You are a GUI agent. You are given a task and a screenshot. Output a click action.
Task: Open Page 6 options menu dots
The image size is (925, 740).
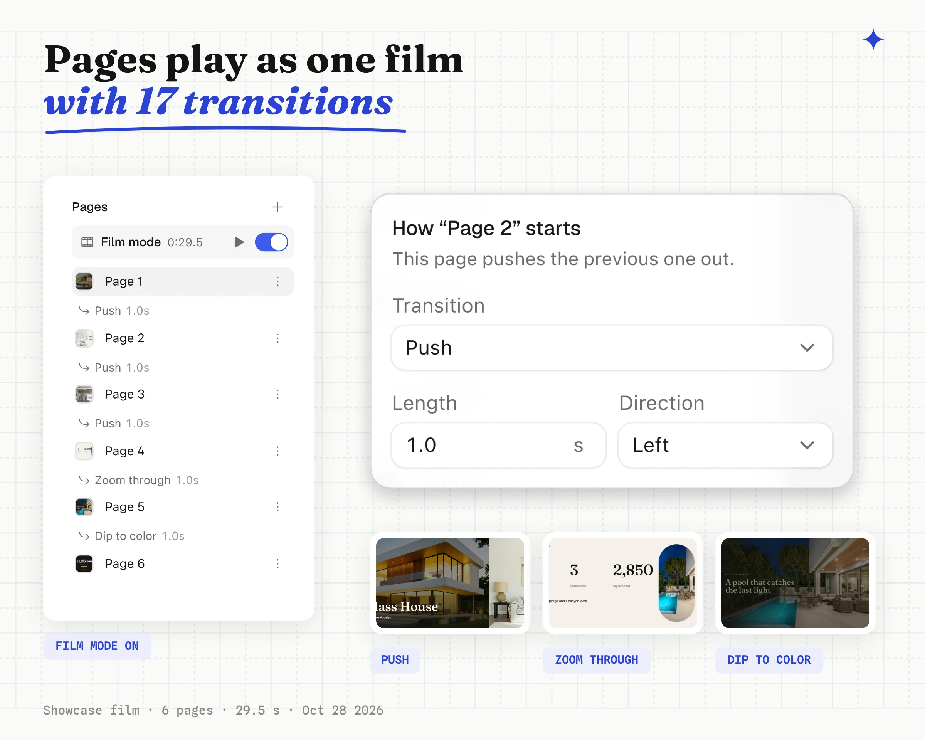(x=277, y=564)
